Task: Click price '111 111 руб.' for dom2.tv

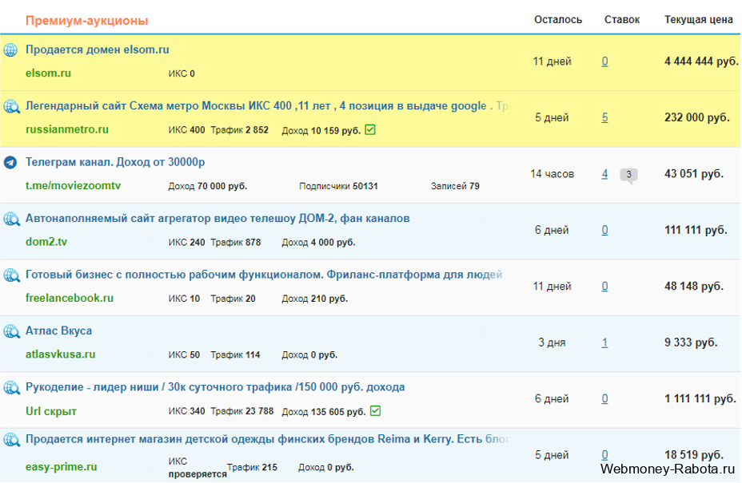Action: (x=696, y=230)
